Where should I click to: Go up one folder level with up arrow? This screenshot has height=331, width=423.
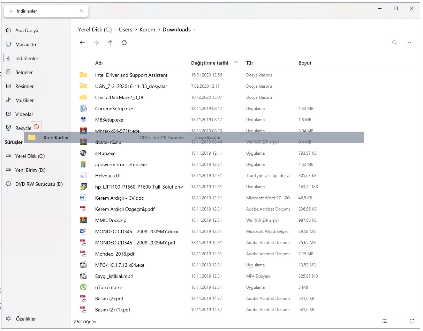point(110,43)
